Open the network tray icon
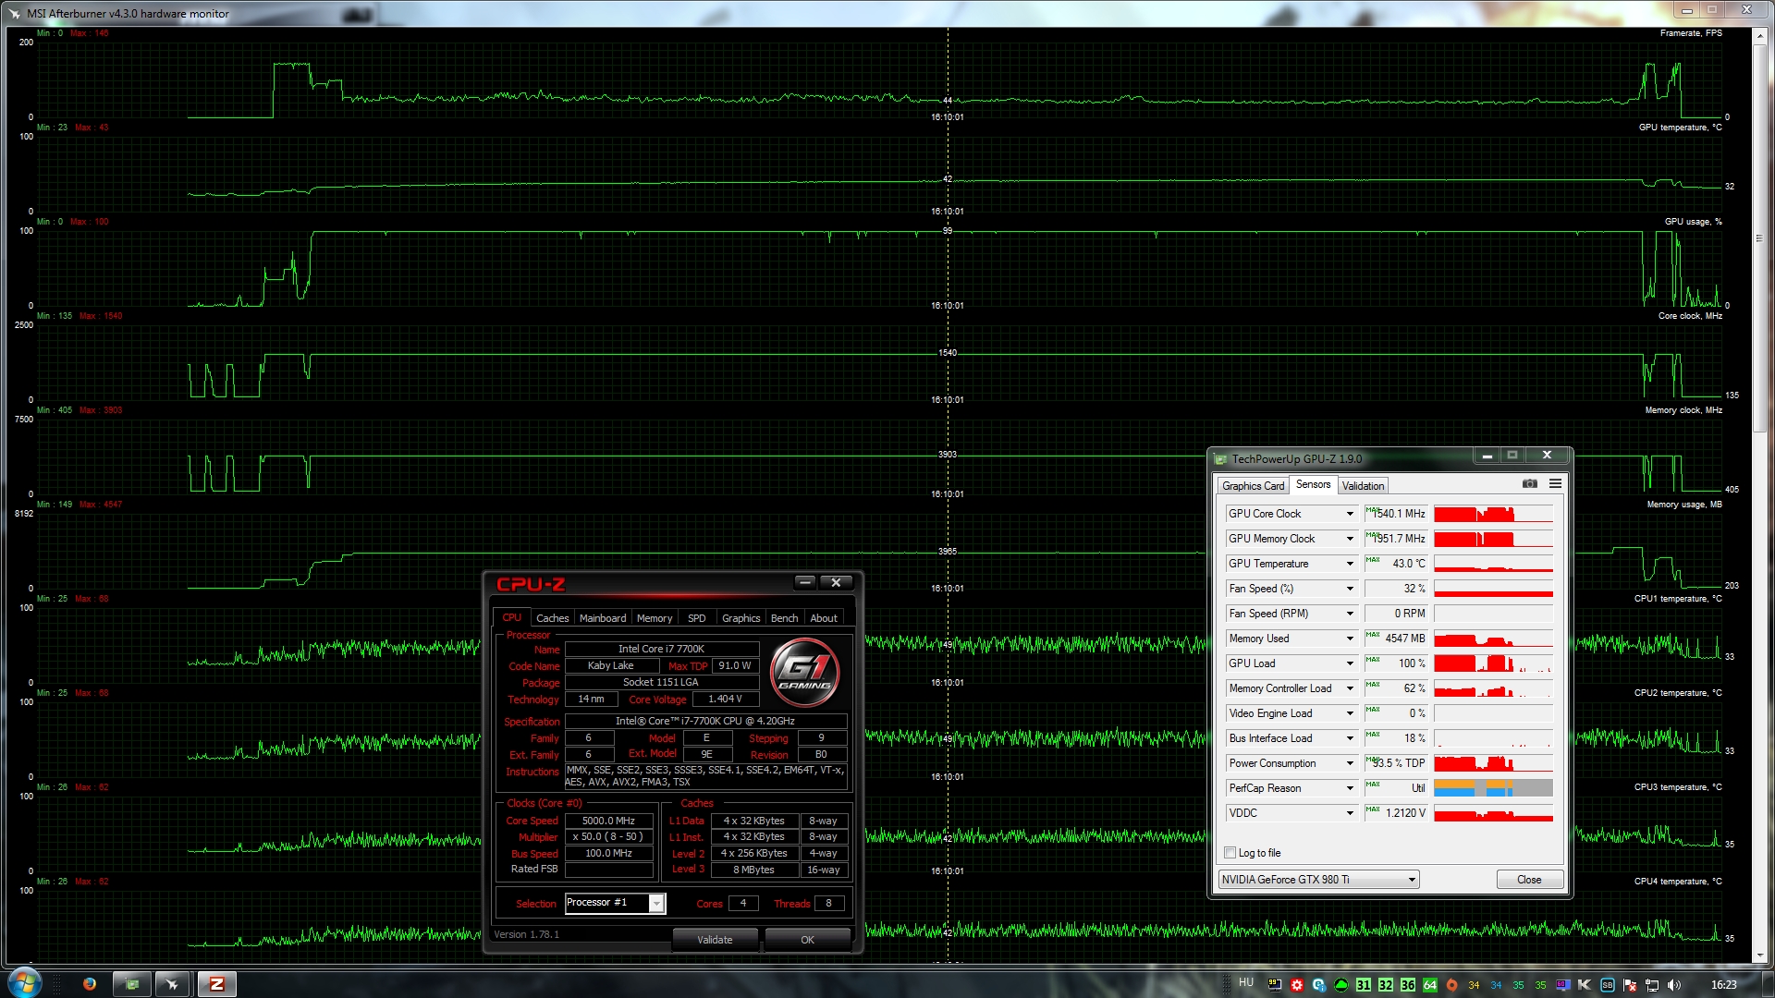1775x998 pixels. (x=1652, y=985)
